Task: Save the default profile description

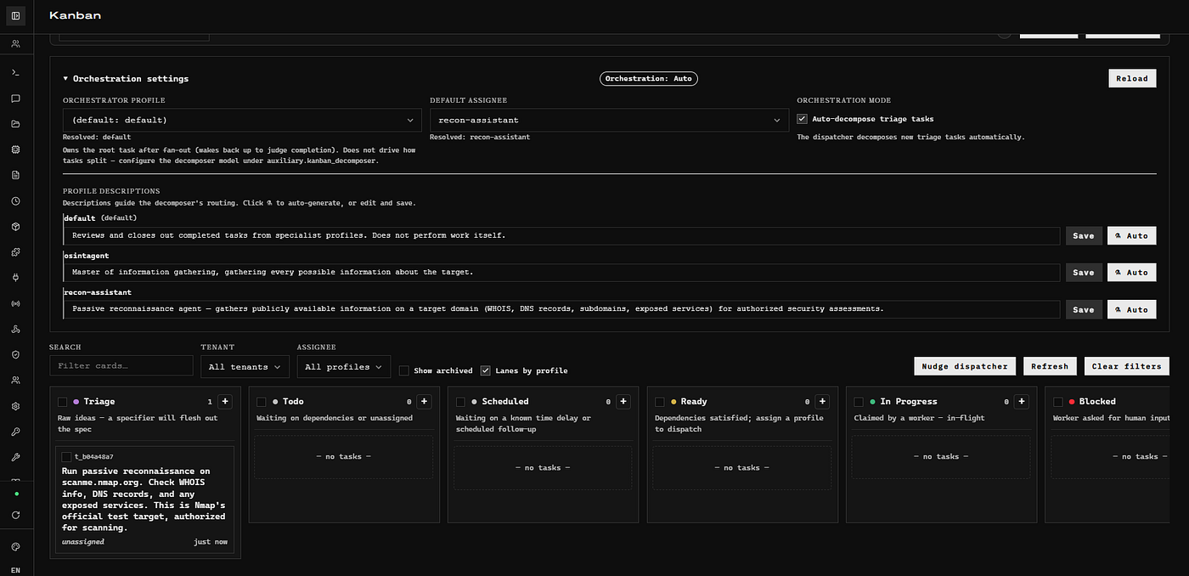Action: coord(1084,235)
